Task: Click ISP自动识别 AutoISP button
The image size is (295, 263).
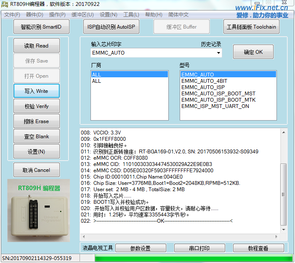Action: (111, 27)
